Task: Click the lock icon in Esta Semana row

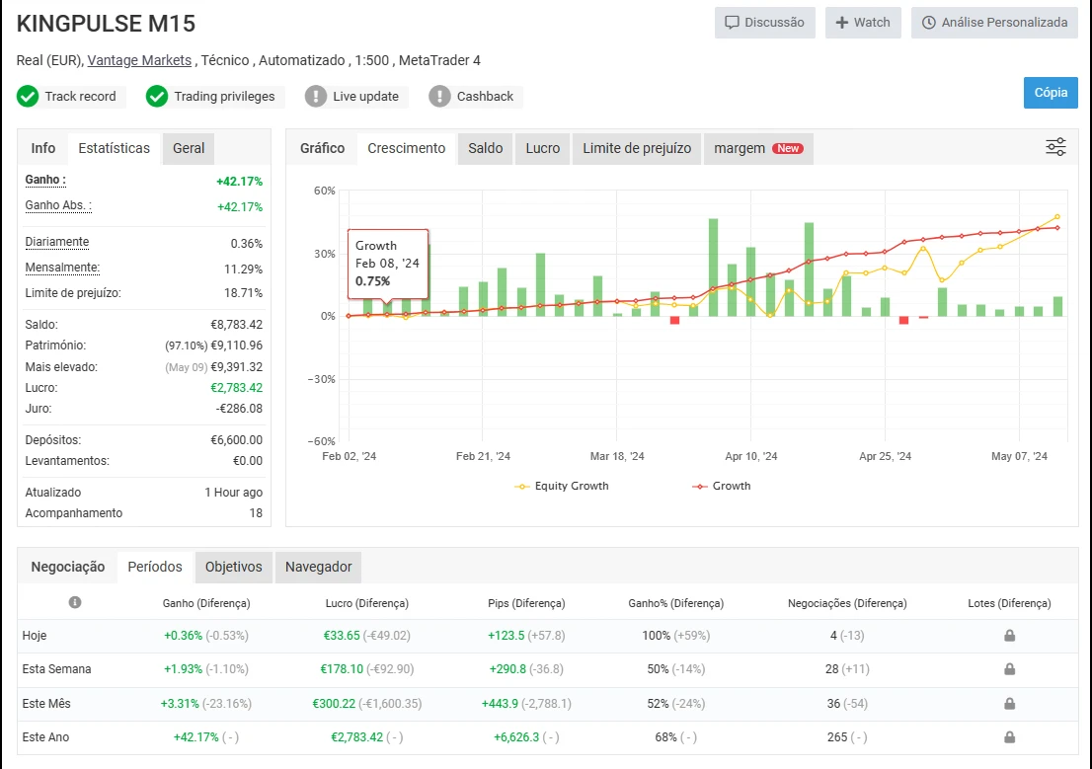Action: pyautogui.click(x=1010, y=669)
